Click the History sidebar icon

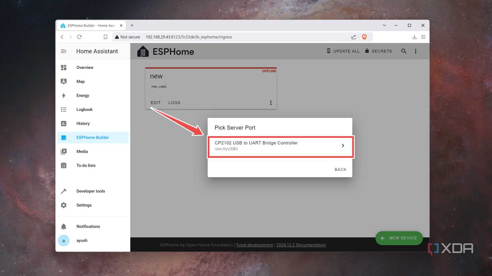(x=64, y=123)
